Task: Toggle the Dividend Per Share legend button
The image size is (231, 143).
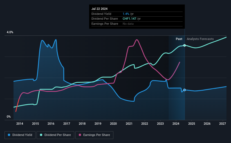Action: (55, 135)
